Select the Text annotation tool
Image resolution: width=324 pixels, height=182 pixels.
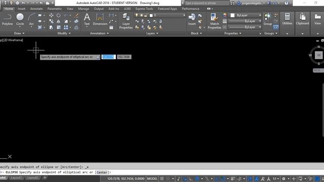87,19
